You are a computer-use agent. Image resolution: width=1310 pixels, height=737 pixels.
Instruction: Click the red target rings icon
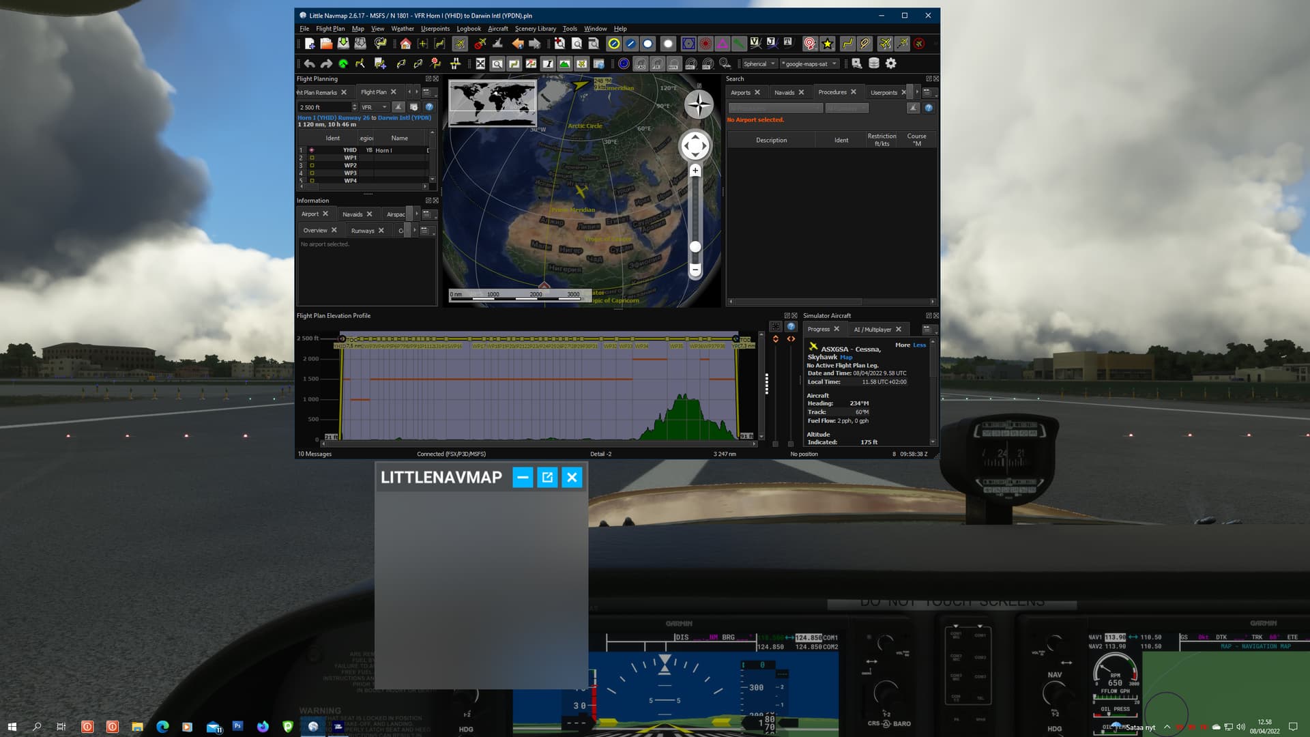tap(810, 44)
